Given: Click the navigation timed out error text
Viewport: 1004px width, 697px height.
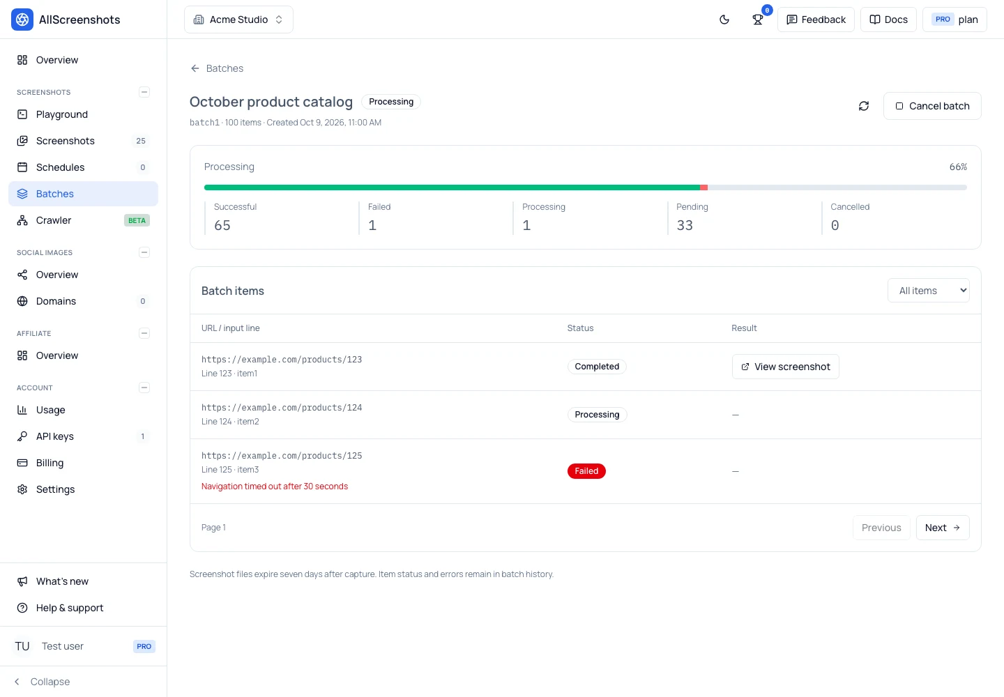Looking at the screenshot, I should [x=275, y=487].
